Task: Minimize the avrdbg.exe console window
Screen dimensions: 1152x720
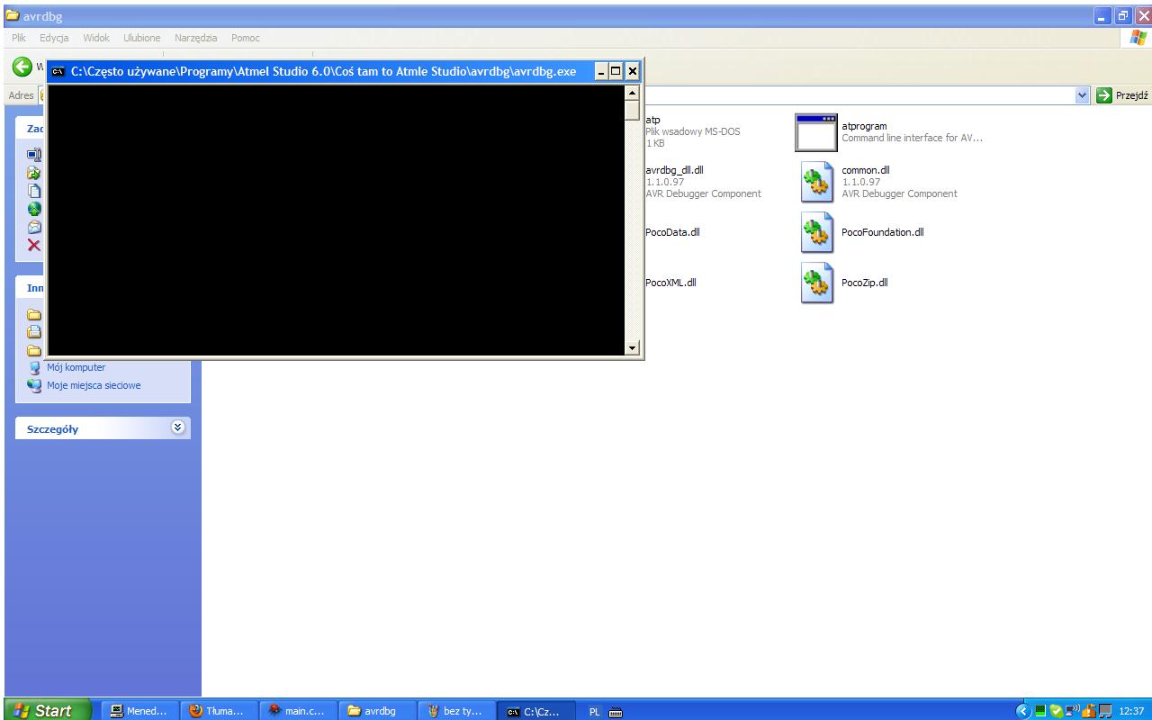Action: [602, 71]
